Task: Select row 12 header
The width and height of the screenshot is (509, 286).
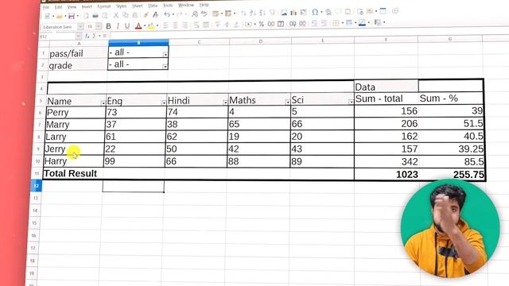Action: (36, 185)
